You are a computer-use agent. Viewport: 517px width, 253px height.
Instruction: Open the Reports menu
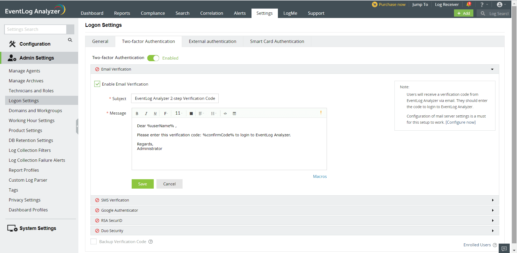coord(122,13)
